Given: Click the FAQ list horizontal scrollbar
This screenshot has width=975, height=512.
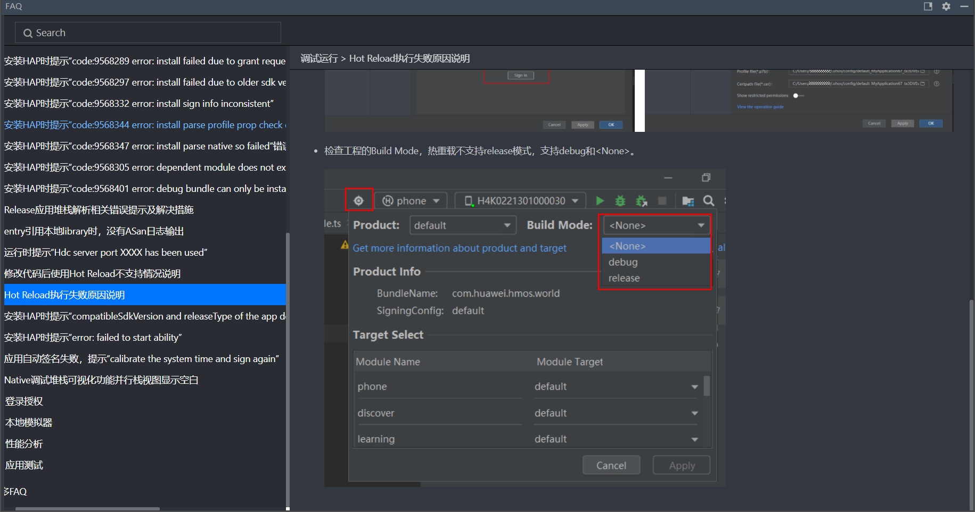Looking at the screenshot, I should [88, 509].
